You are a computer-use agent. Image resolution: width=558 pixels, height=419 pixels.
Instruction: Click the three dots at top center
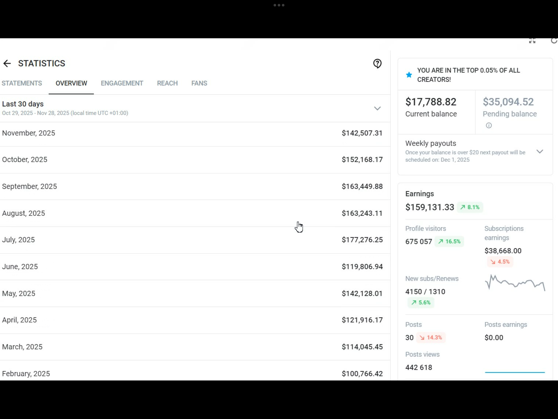coord(279,5)
